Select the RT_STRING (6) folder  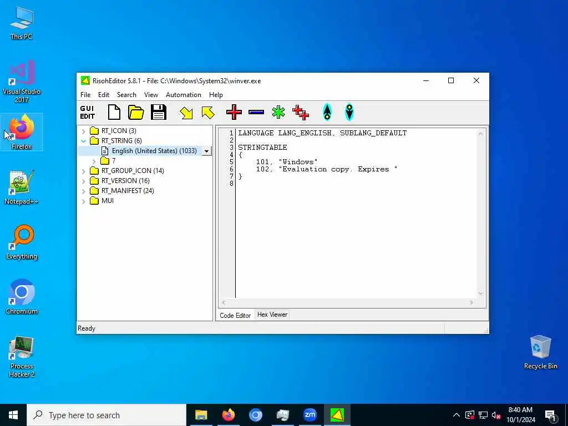(x=115, y=140)
